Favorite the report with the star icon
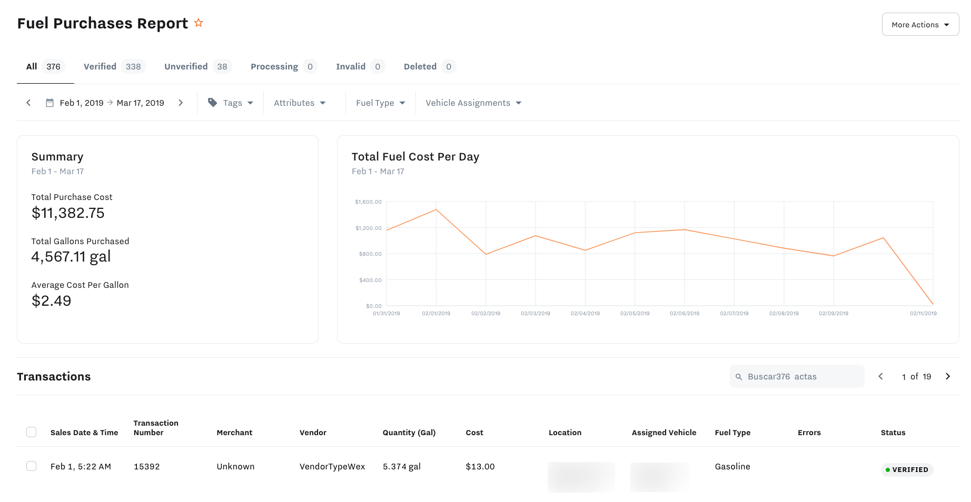The width and height of the screenshot is (971, 502). point(199,23)
